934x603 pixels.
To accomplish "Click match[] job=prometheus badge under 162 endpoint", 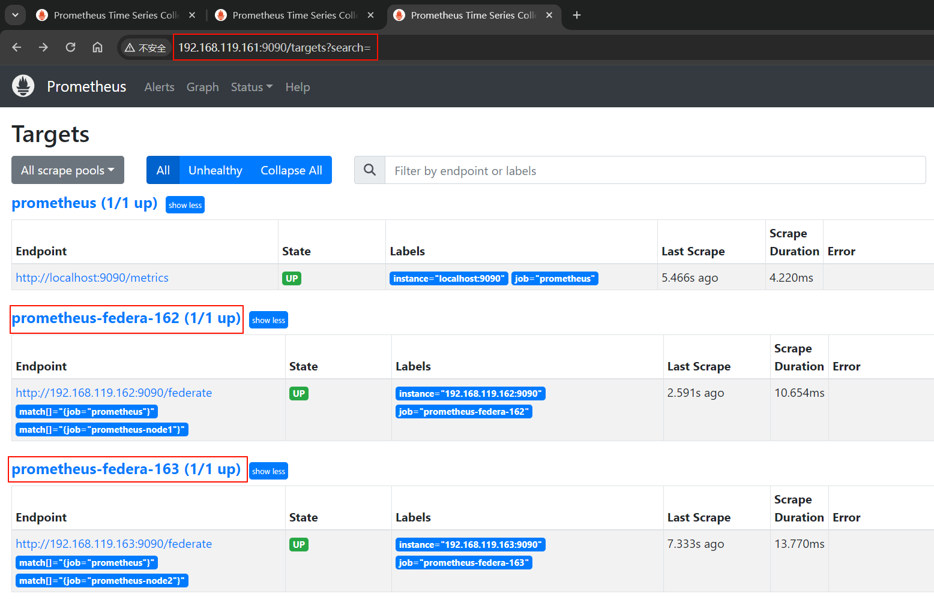I will 86,412.
